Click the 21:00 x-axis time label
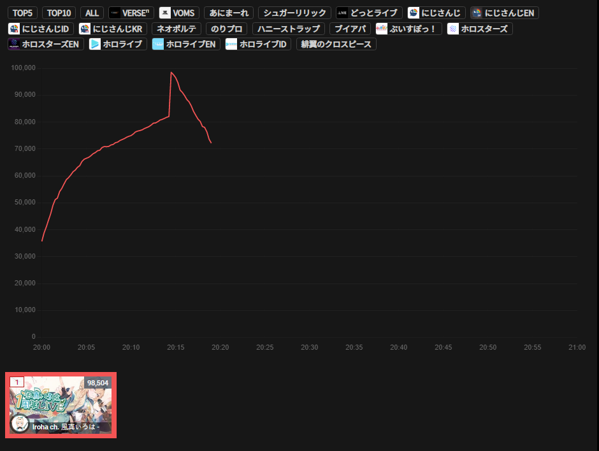Image resolution: width=599 pixels, height=451 pixels. click(x=577, y=347)
